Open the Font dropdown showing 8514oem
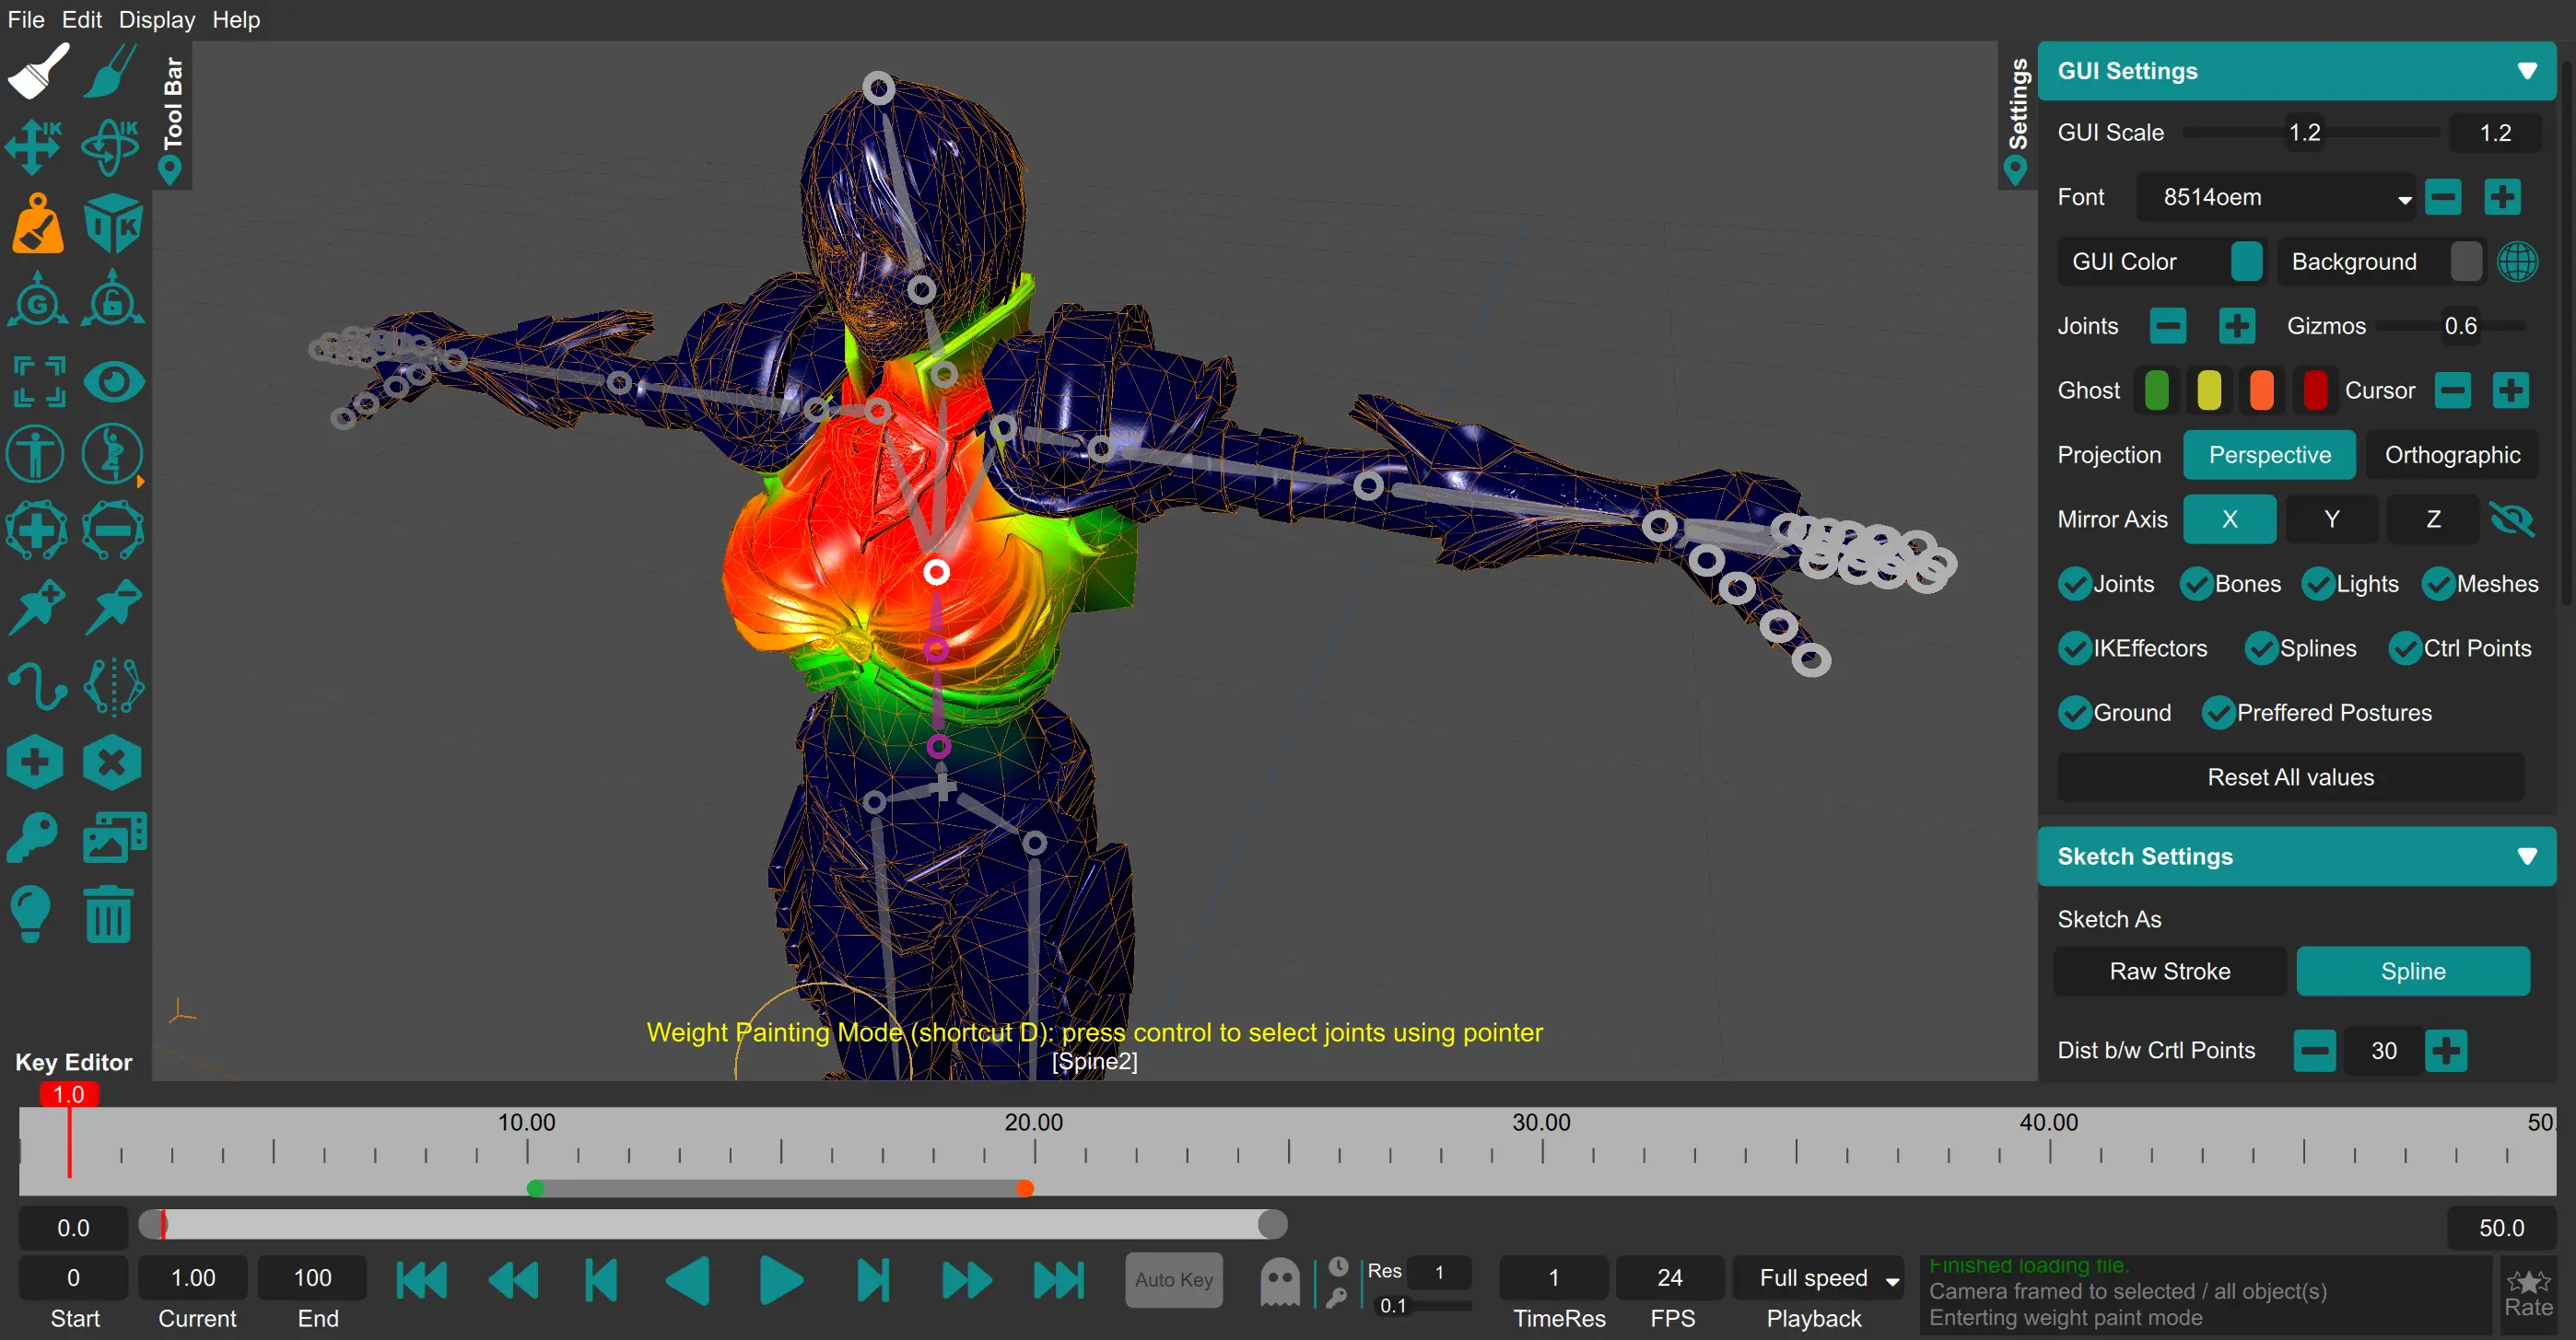Screen dimensions: 2576x1340 tap(2275, 198)
